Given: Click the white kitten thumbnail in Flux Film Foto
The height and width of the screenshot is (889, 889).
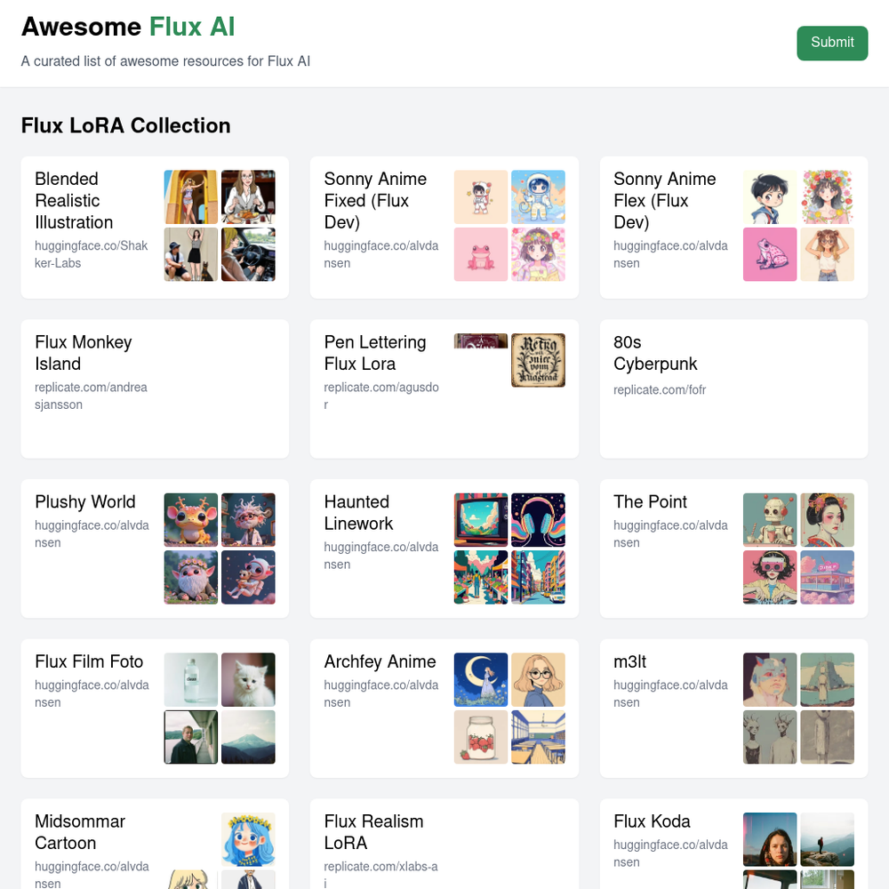Looking at the screenshot, I should pos(248,680).
